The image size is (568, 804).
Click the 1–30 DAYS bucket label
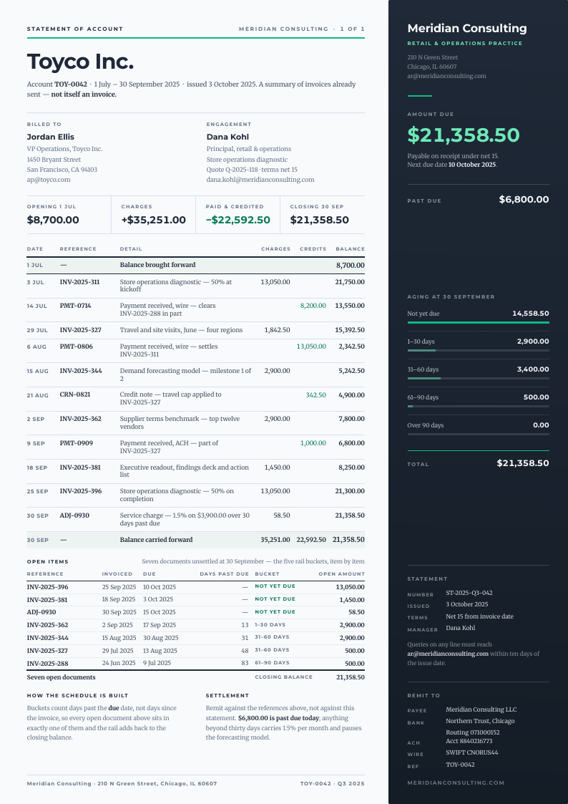pos(270,624)
